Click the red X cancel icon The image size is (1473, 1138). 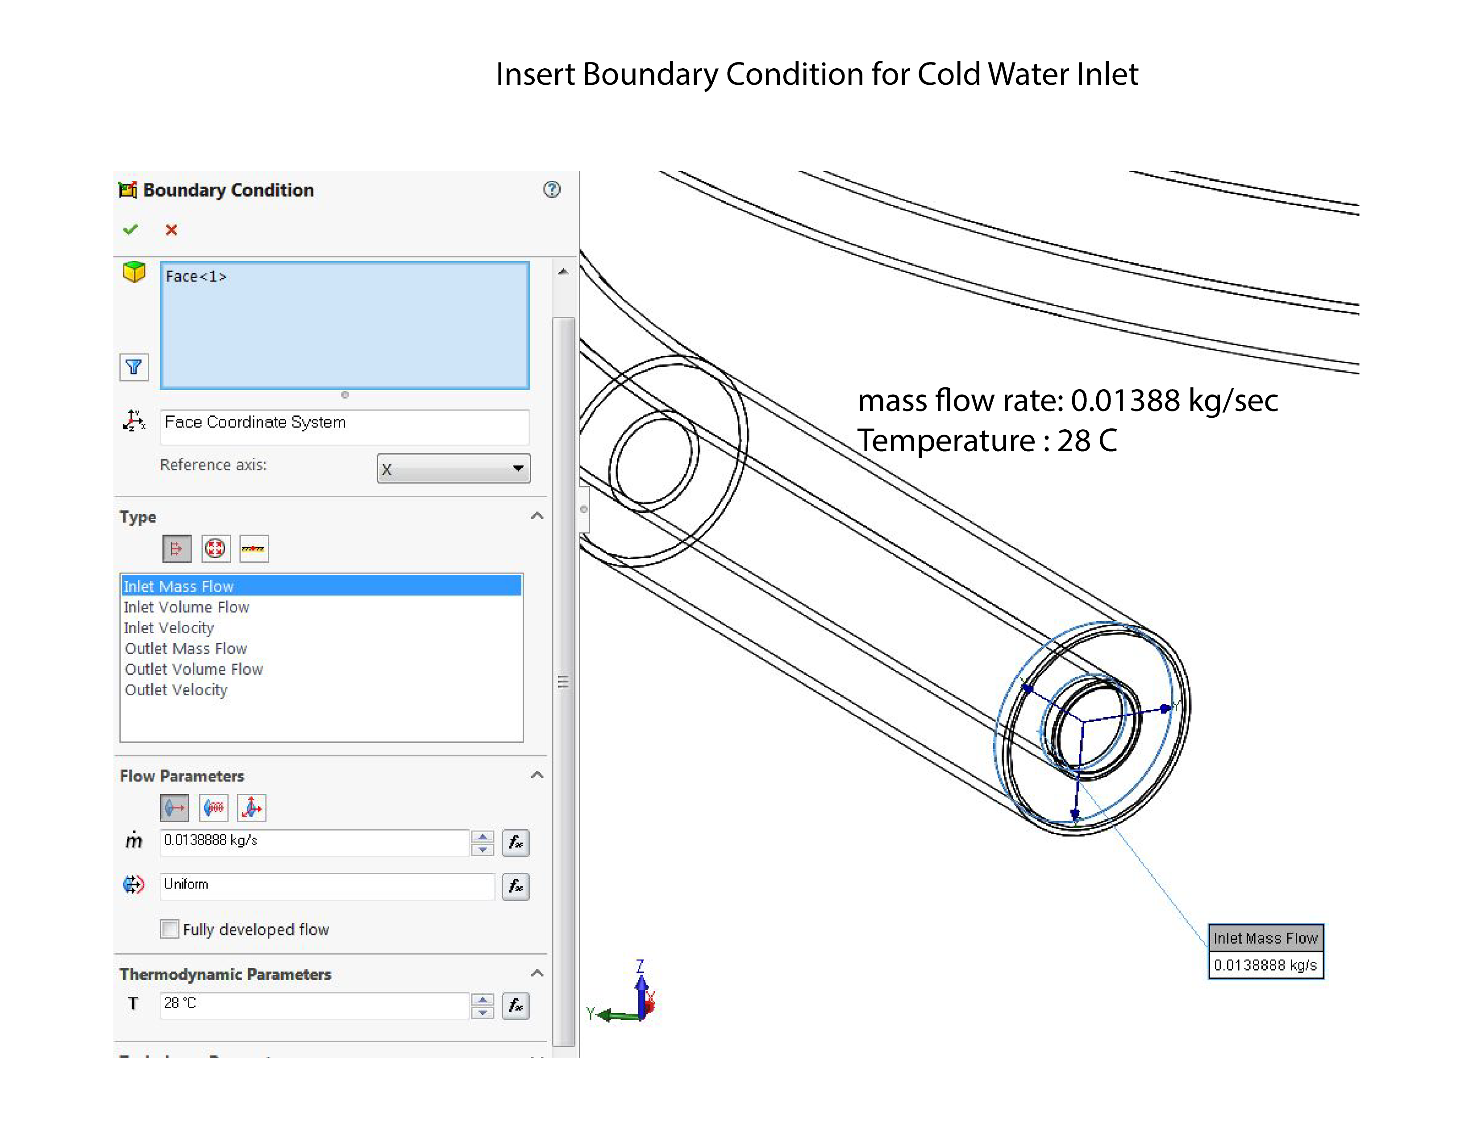point(171,230)
